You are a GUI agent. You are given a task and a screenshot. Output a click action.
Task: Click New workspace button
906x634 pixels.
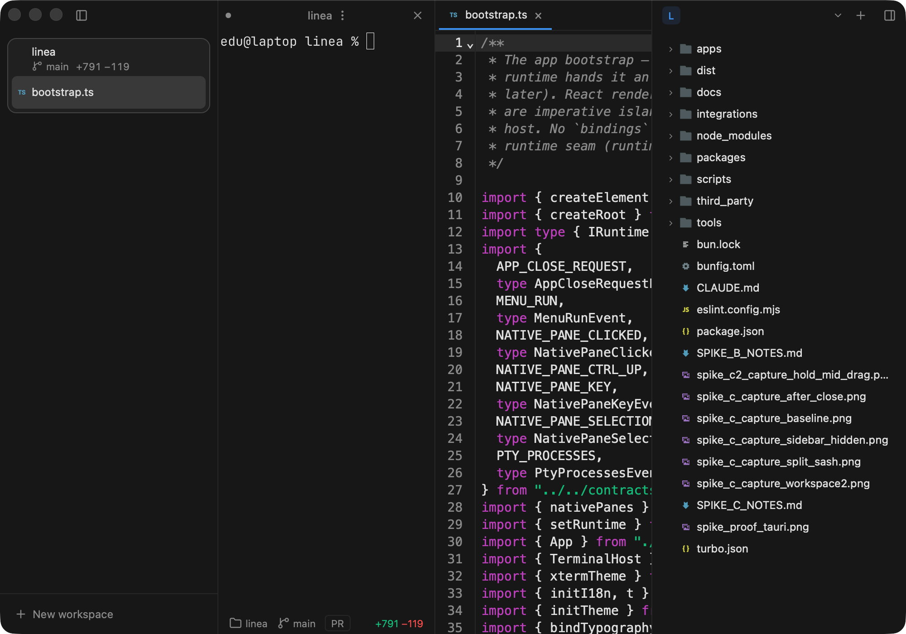tap(64, 614)
